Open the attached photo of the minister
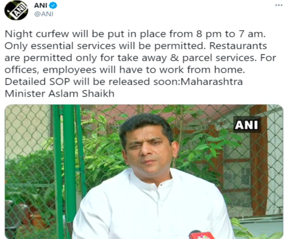This screenshot has height=239, width=288. coord(144,172)
